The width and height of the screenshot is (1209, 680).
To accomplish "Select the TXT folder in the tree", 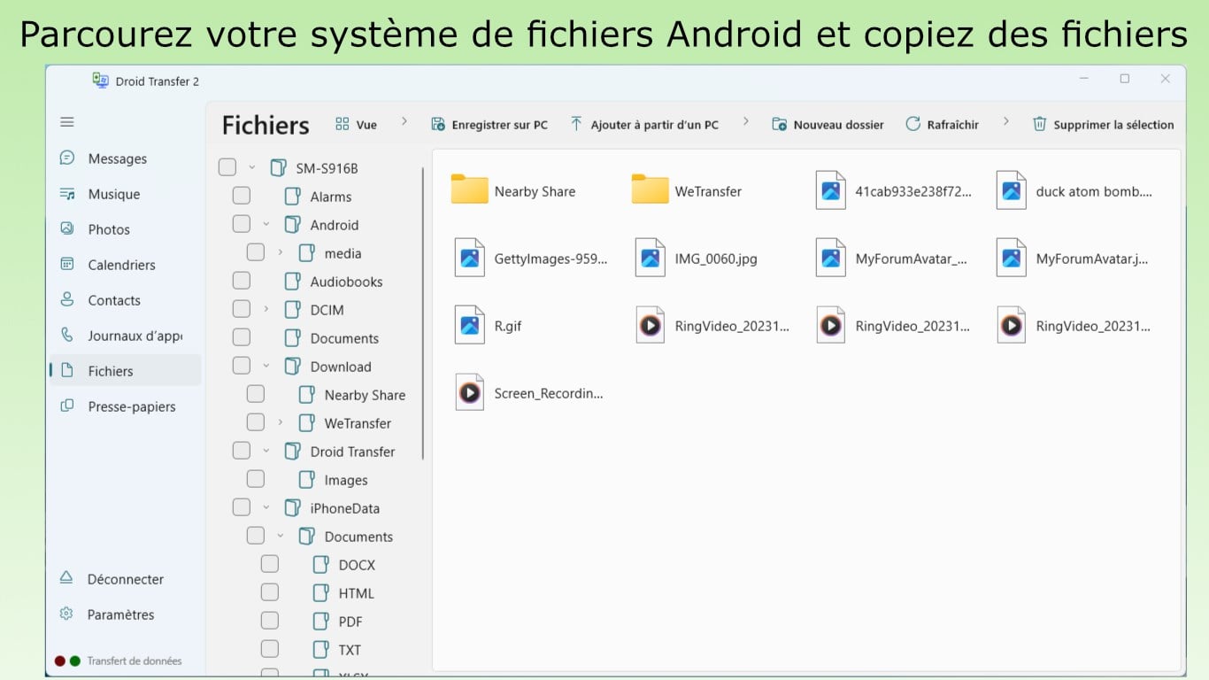I will (350, 649).
